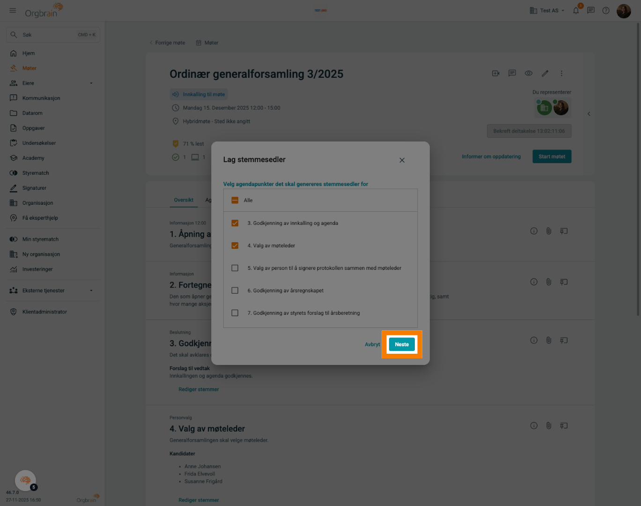Check 7. Godkjenning av styrets forslag
The image size is (641, 506).
pos(235,313)
